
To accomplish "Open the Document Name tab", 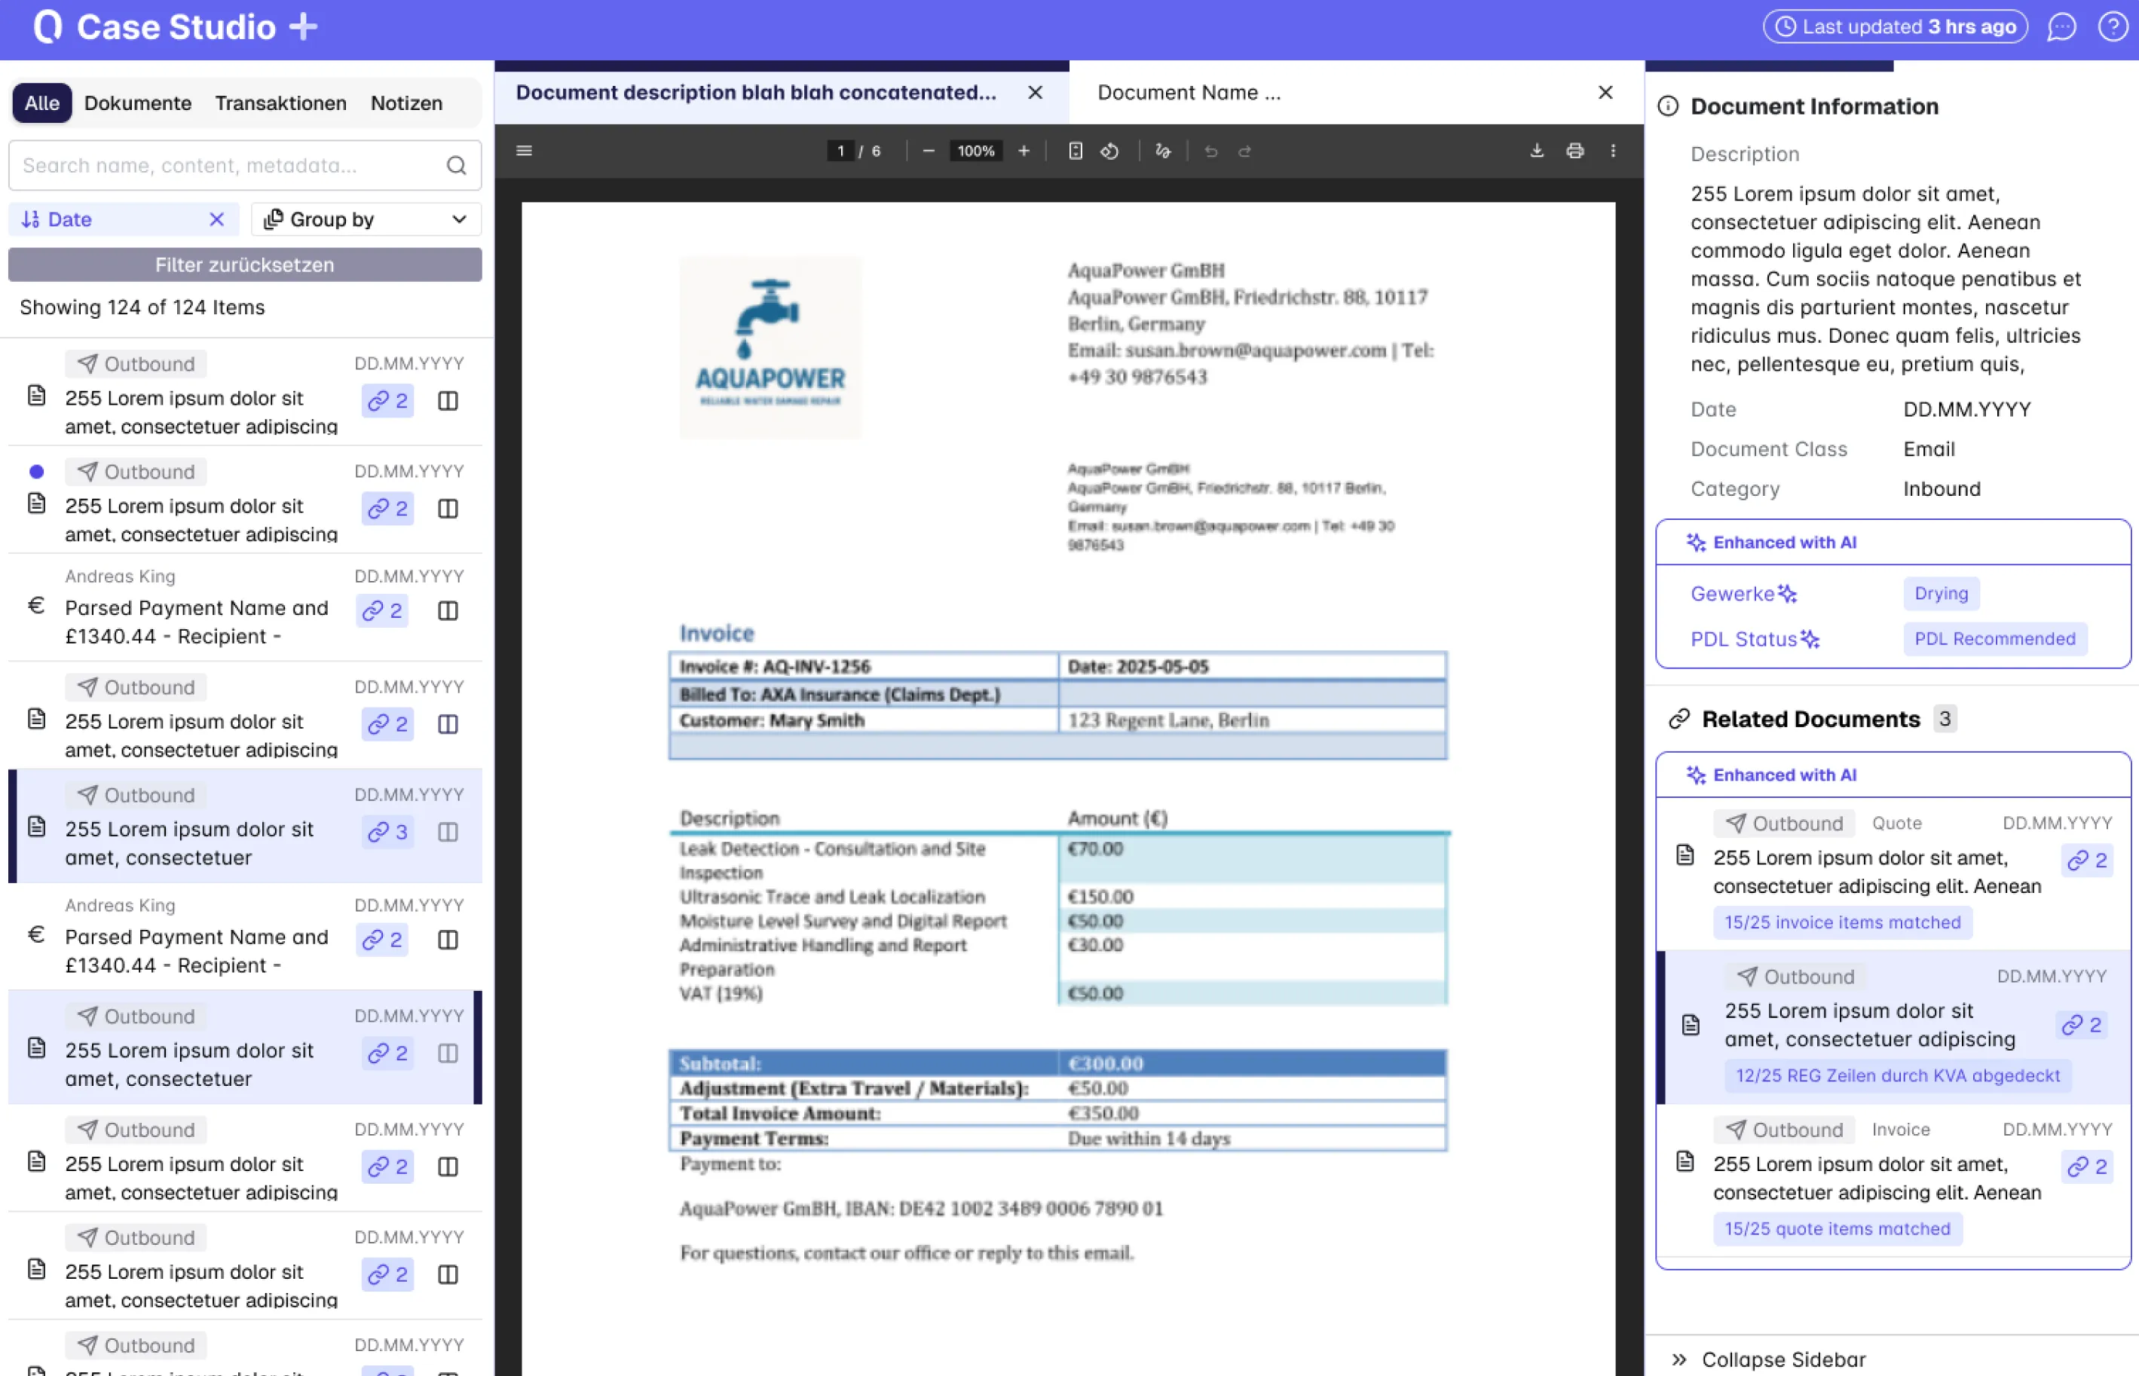I will (x=1189, y=92).
